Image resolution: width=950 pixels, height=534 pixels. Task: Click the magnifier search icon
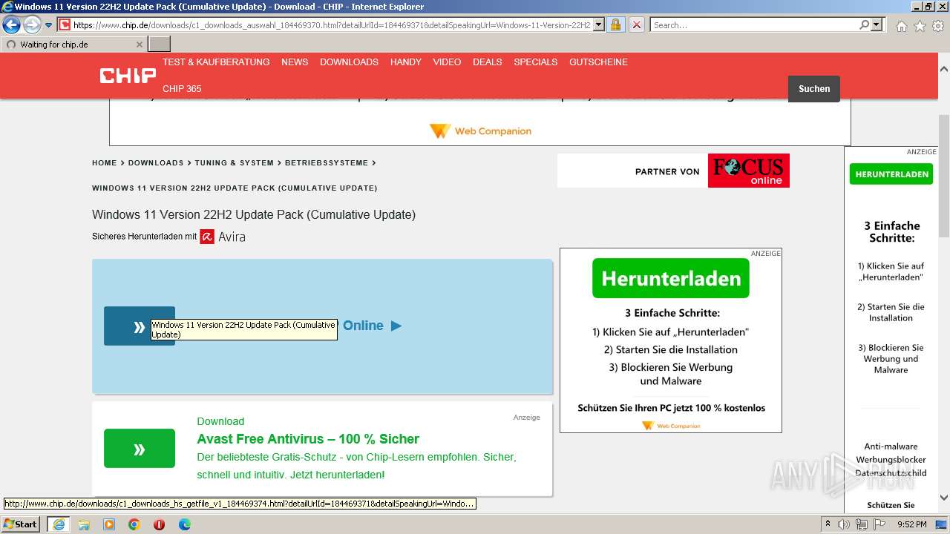click(864, 25)
